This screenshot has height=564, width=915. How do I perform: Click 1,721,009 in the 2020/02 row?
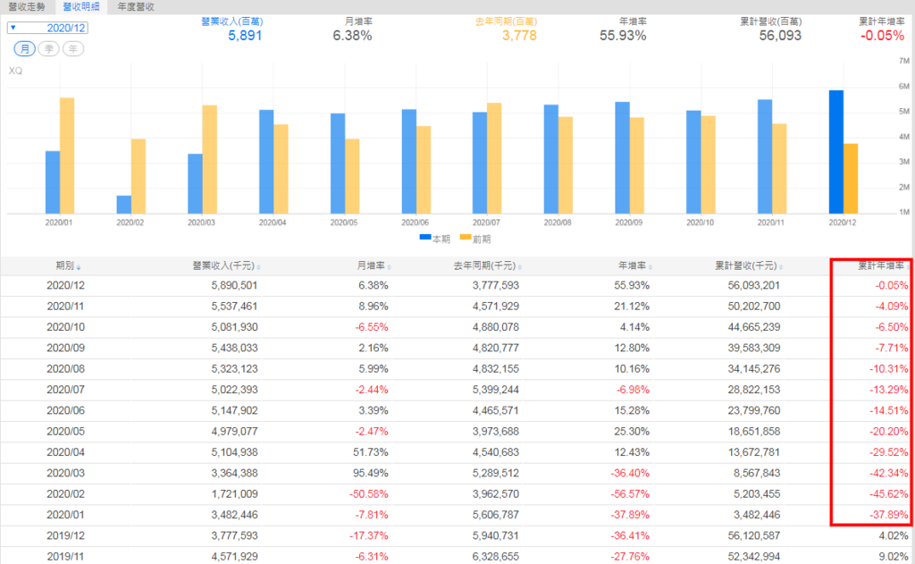pyautogui.click(x=235, y=494)
